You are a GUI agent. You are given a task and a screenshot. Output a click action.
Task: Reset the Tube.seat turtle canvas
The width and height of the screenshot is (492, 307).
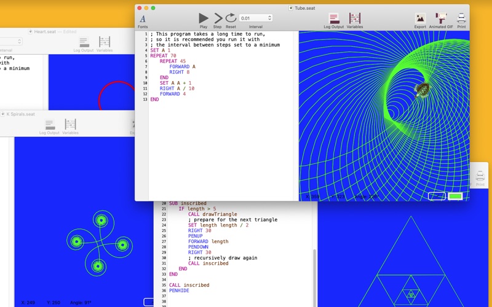pos(231,21)
